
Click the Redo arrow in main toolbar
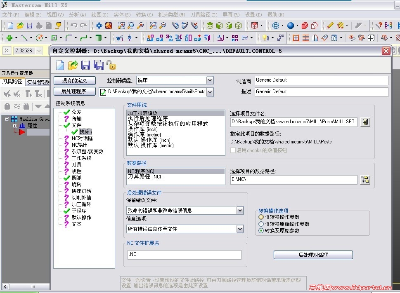tap(83, 26)
